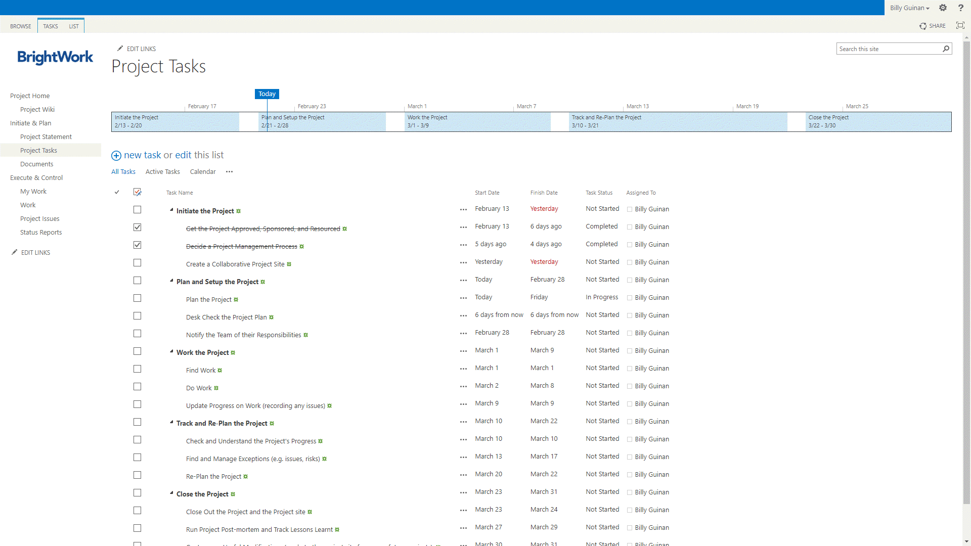
Task: Click the Search this site field
Action: tap(889, 49)
